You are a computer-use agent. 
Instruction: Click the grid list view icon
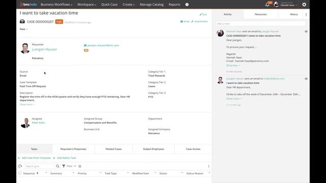[x=80, y=166]
